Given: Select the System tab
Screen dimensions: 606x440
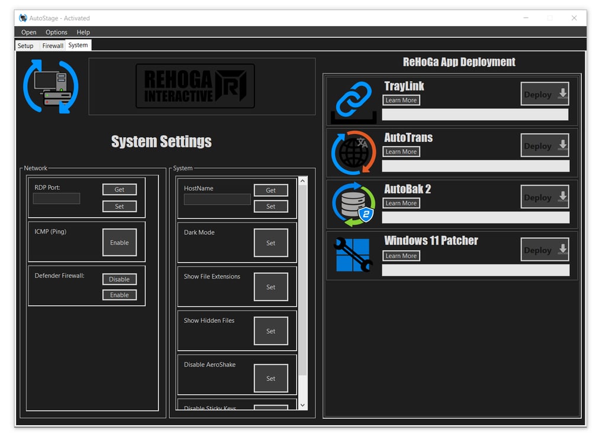Looking at the screenshot, I should (78, 45).
